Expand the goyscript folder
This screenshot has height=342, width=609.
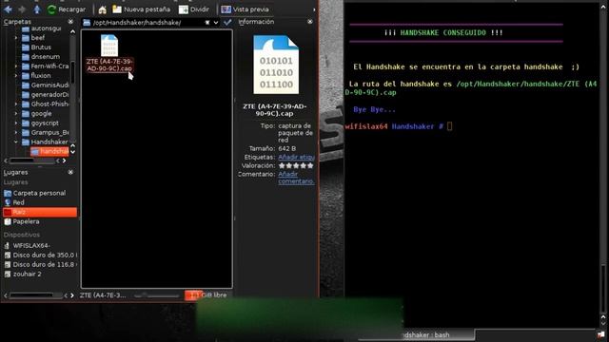pyautogui.click(x=16, y=123)
